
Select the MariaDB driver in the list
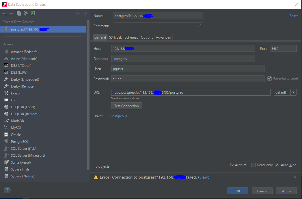[17, 121]
